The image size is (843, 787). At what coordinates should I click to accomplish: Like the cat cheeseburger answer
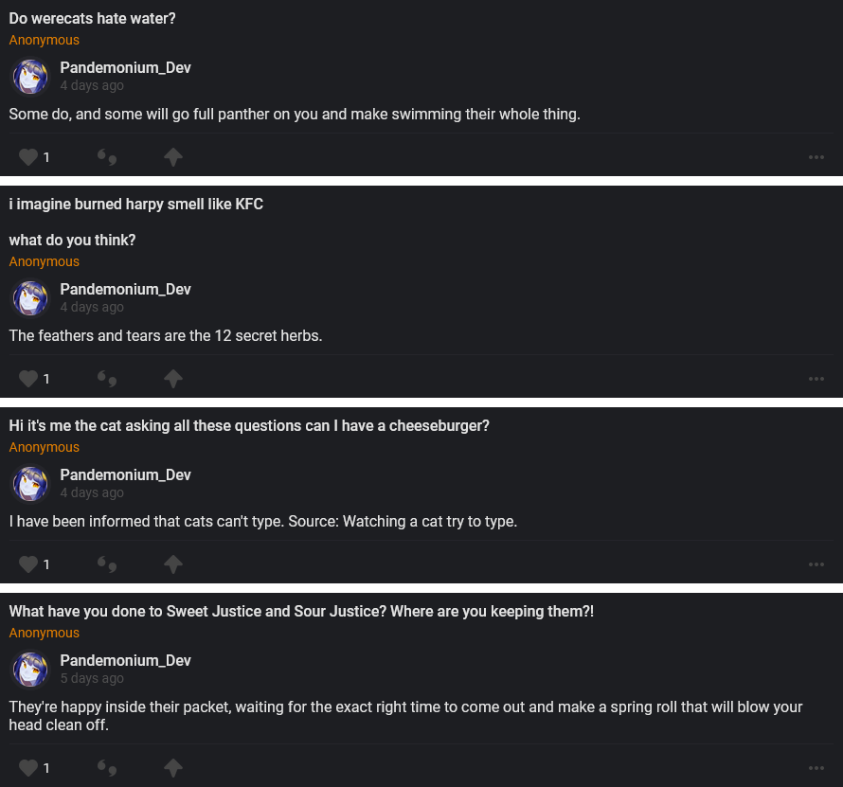(29, 564)
